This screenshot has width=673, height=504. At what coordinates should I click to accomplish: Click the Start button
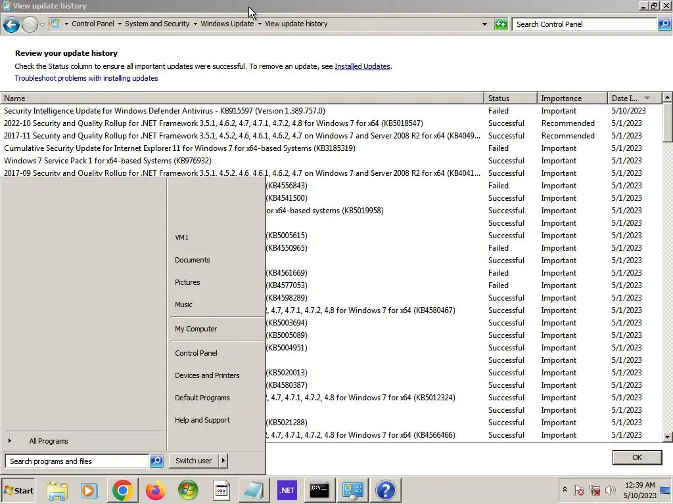pyautogui.click(x=18, y=490)
